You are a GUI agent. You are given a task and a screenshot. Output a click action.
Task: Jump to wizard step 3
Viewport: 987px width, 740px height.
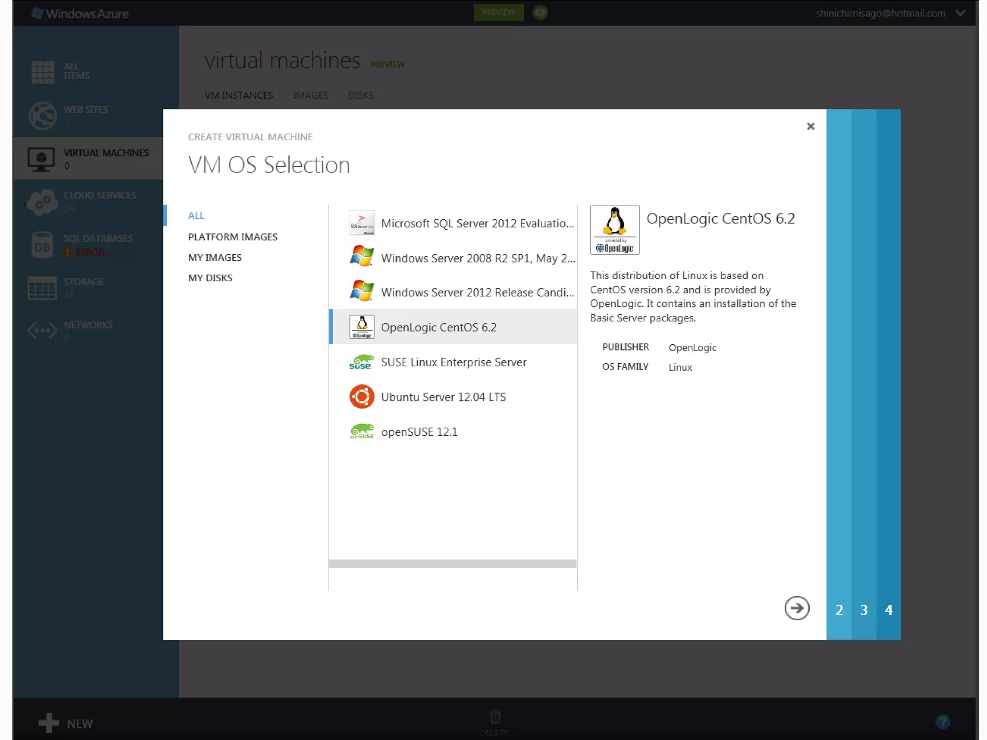(864, 610)
